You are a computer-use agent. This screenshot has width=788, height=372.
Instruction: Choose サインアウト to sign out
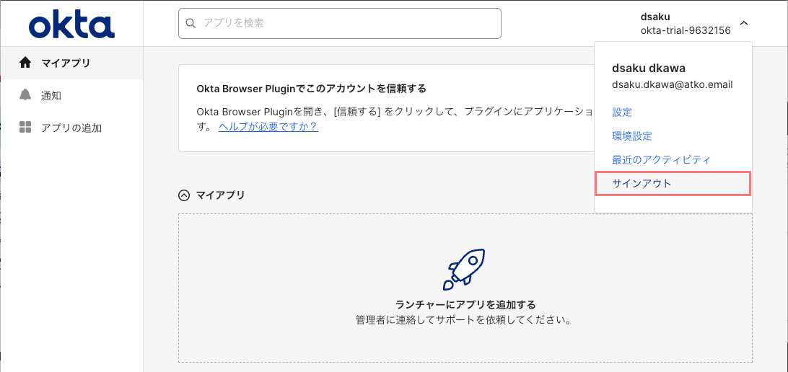(x=642, y=183)
